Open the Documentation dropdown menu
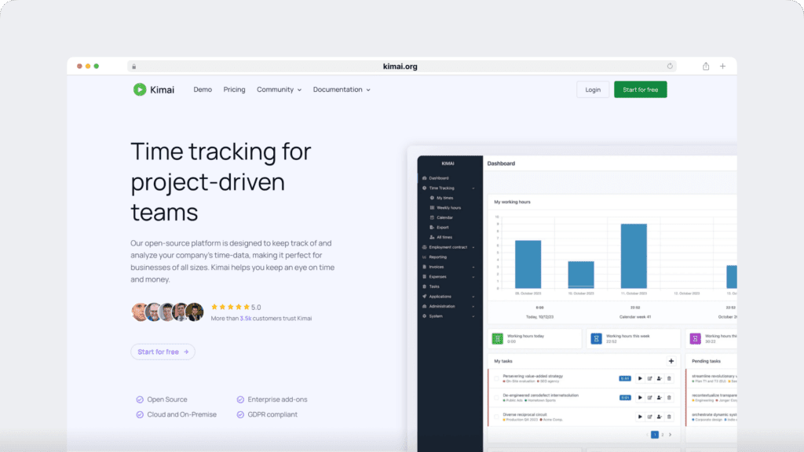The image size is (804, 452). [x=342, y=89]
